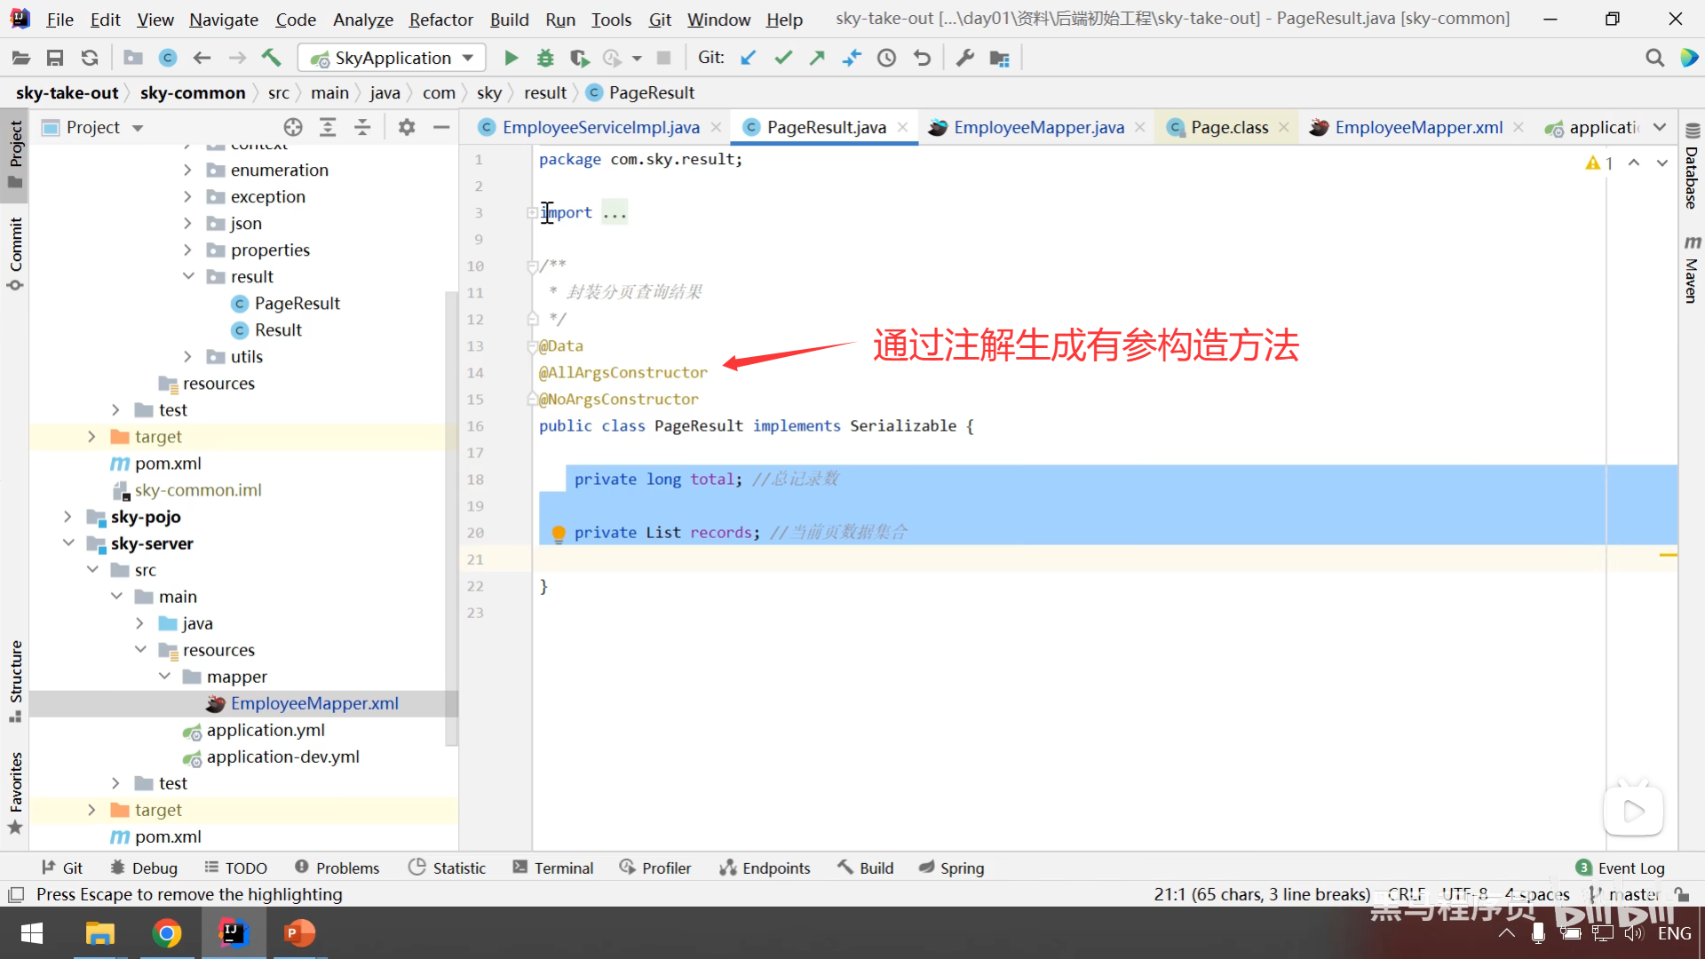Toggle the Project tool window strip
Screen dimensions: 1705x959
pos(15,153)
